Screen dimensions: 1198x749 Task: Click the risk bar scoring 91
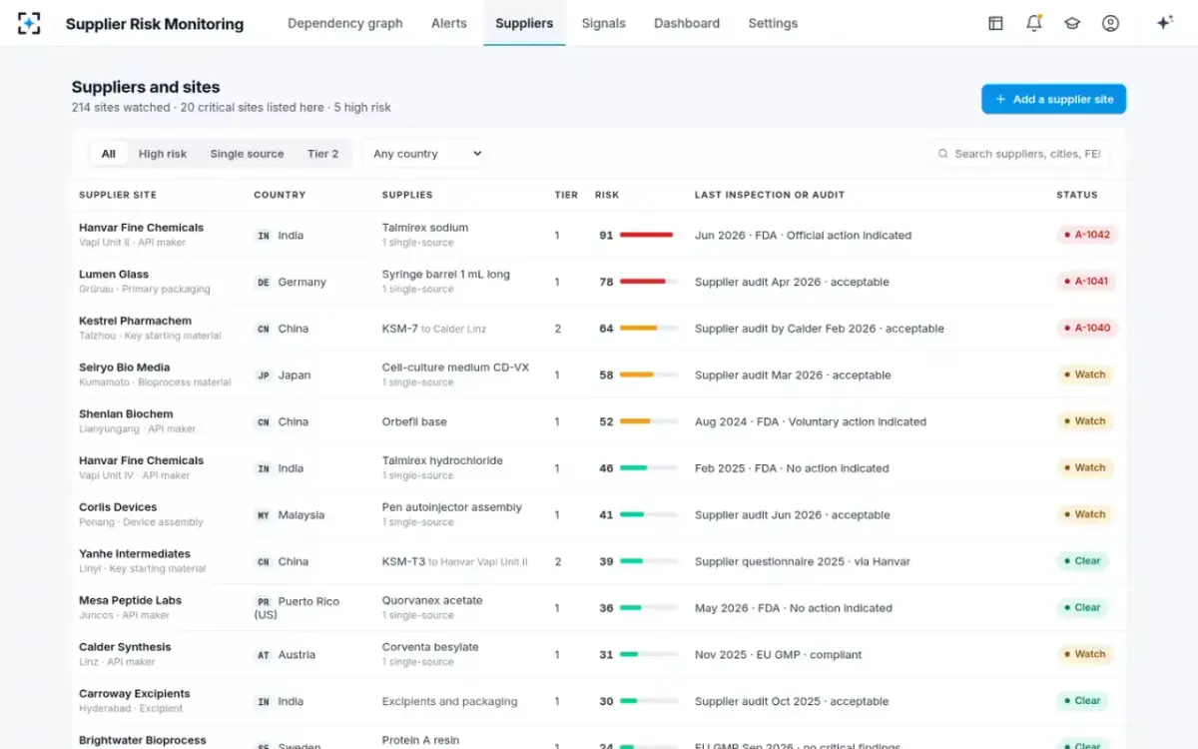pyautogui.click(x=649, y=236)
